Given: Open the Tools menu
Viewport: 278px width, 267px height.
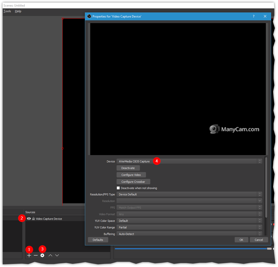Looking at the screenshot, I should (7, 11).
